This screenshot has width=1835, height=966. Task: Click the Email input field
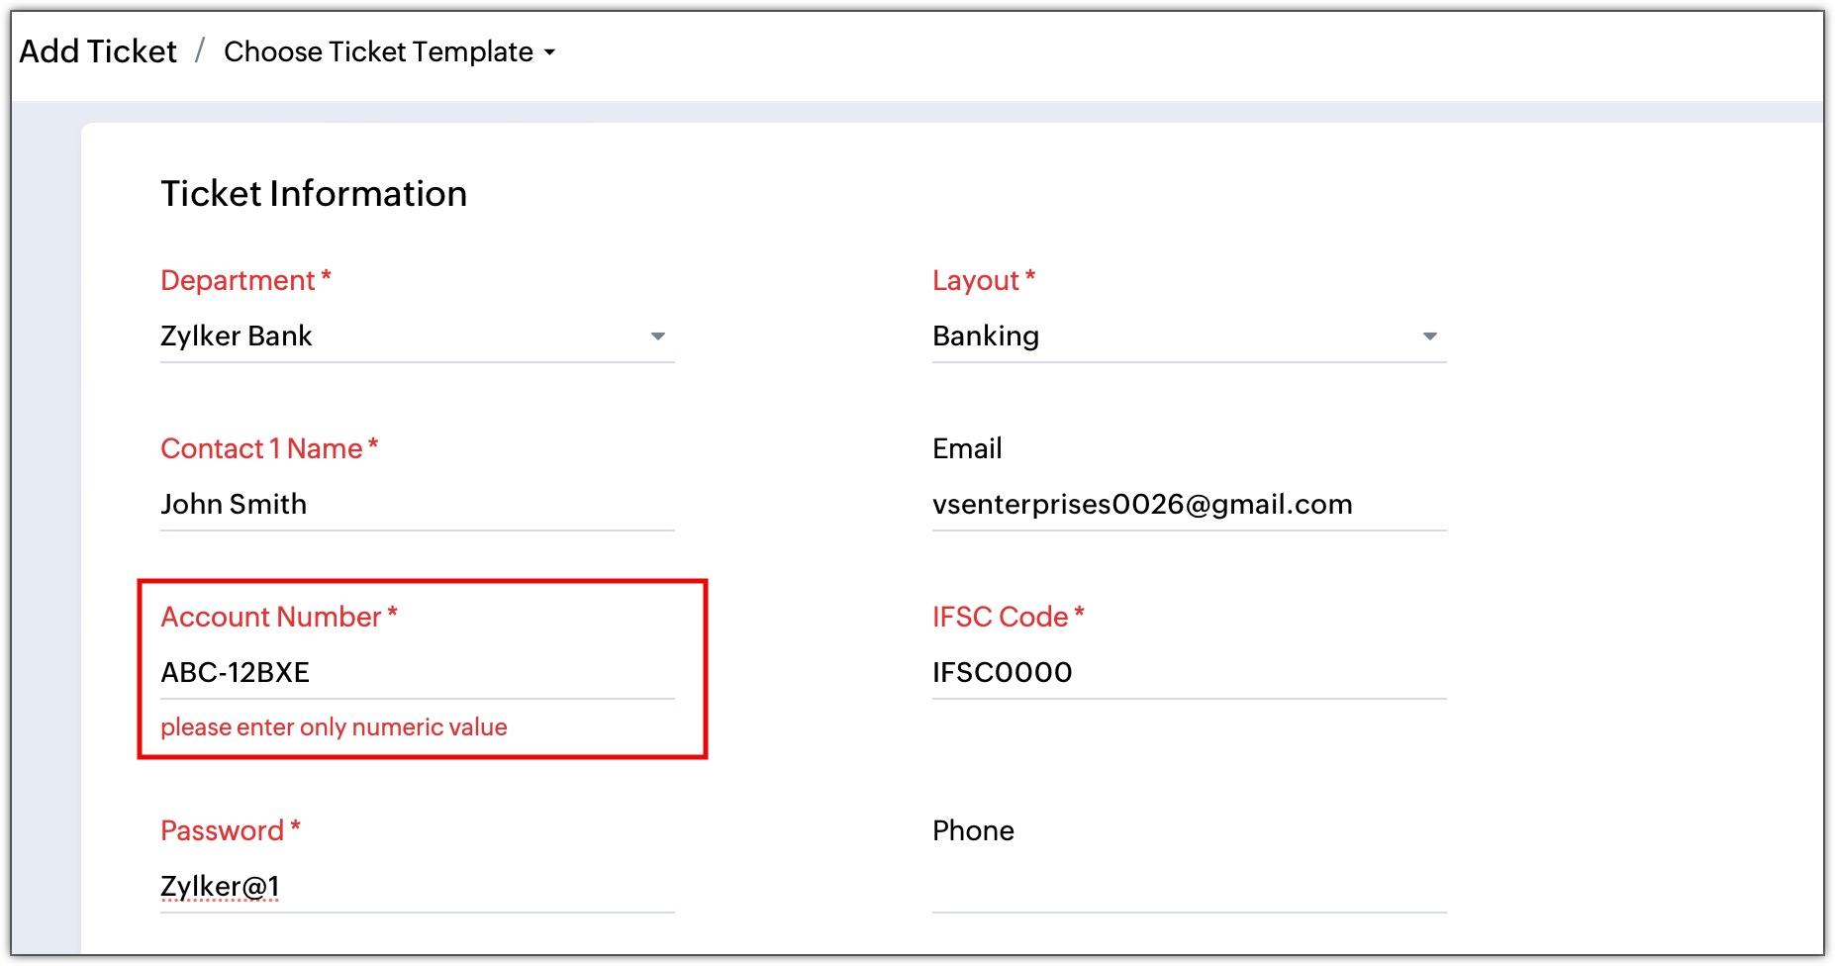(x=1188, y=505)
